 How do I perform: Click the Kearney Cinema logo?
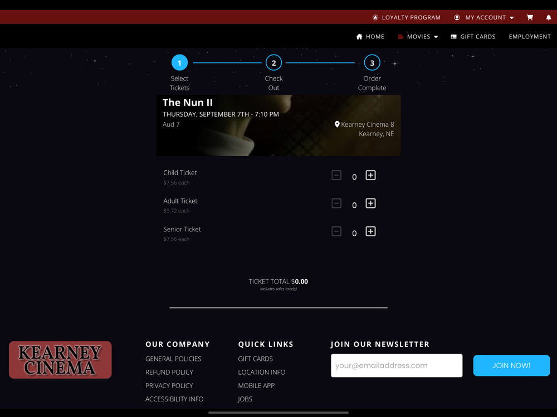(60, 360)
